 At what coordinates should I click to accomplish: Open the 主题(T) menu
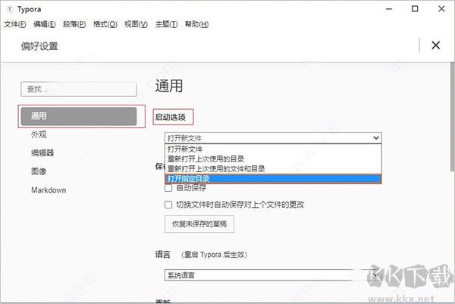click(x=166, y=24)
